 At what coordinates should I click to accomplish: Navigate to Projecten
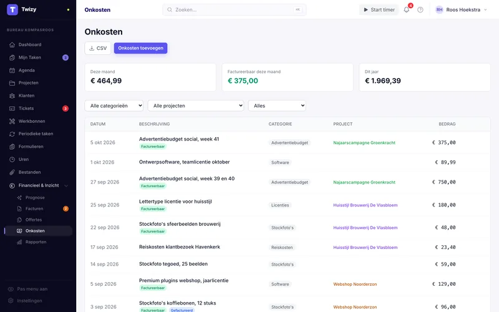[28, 83]
